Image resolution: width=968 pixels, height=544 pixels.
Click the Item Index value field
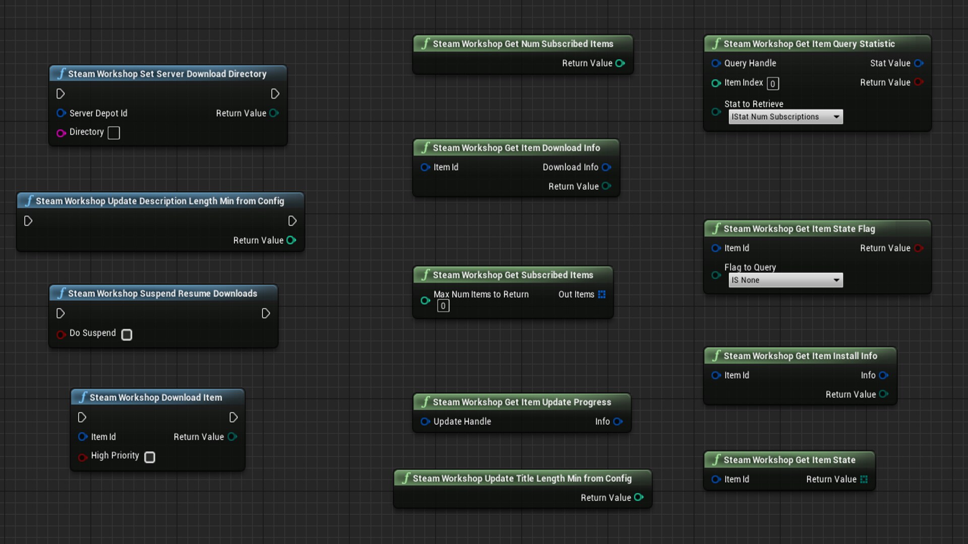coord(772,83)
